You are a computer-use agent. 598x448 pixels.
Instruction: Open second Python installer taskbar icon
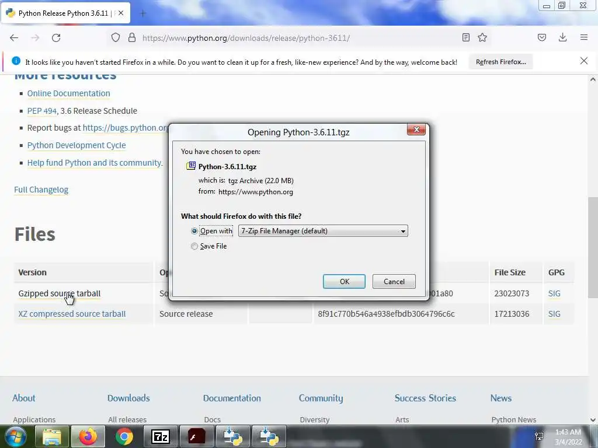point(269,436)
